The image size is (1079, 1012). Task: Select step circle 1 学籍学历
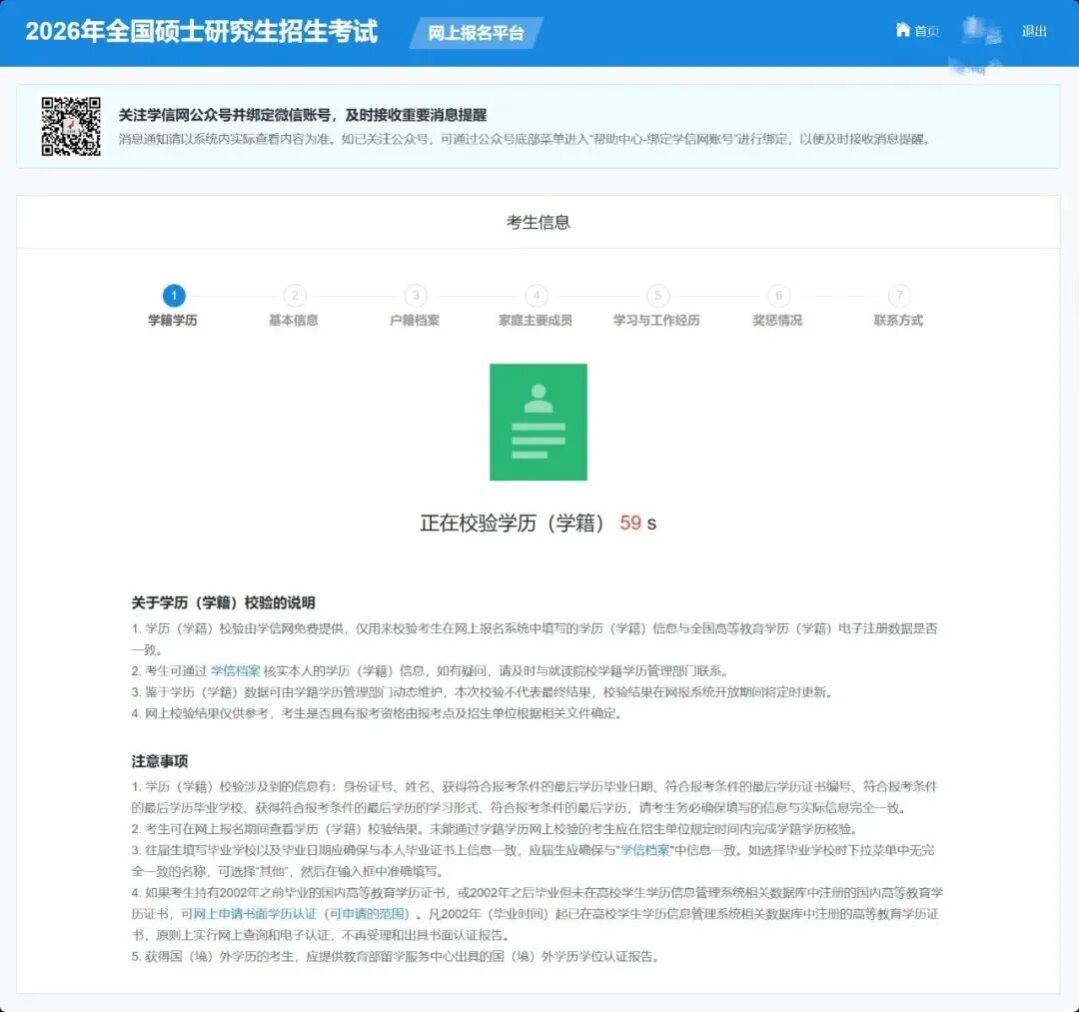click(x=173, y=296)
